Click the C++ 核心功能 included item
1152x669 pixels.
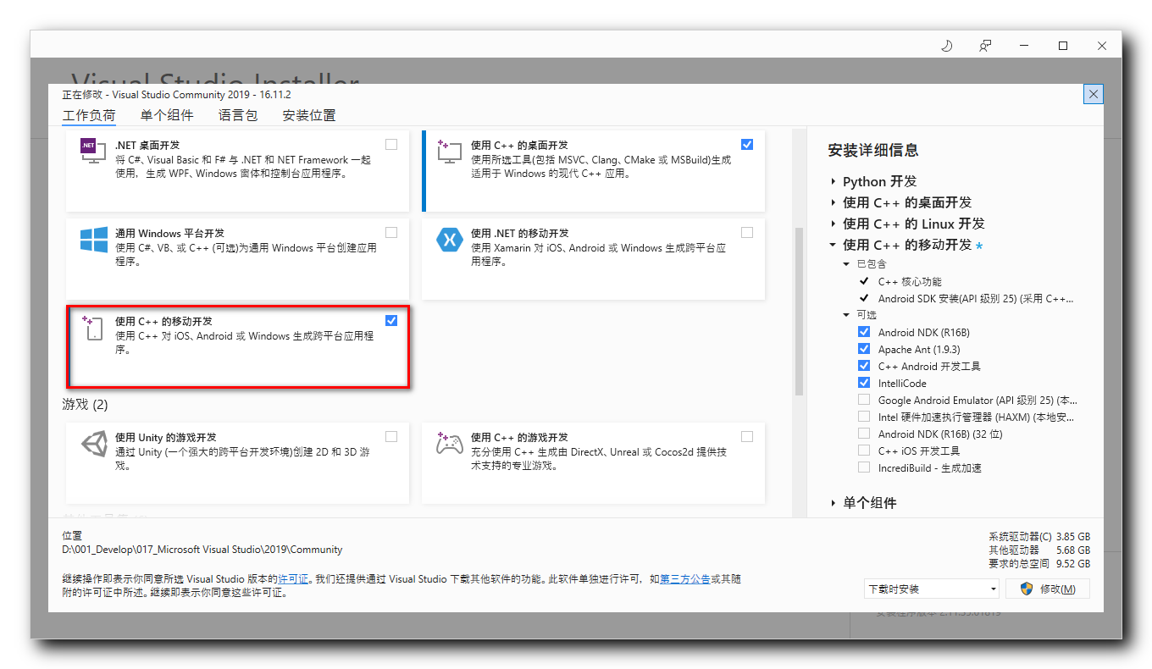910,281
